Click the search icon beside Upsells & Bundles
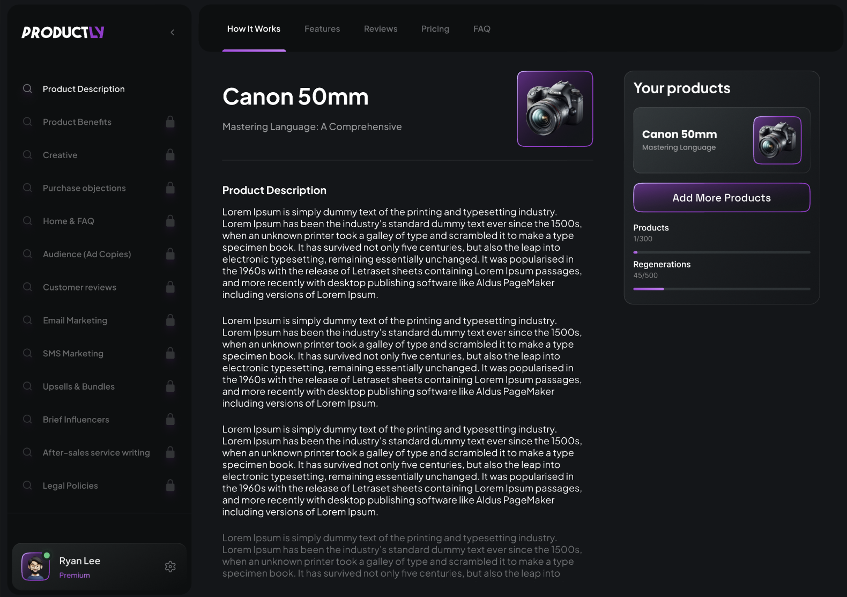Screen dimensions: 847x597 [x=27, y=386]
